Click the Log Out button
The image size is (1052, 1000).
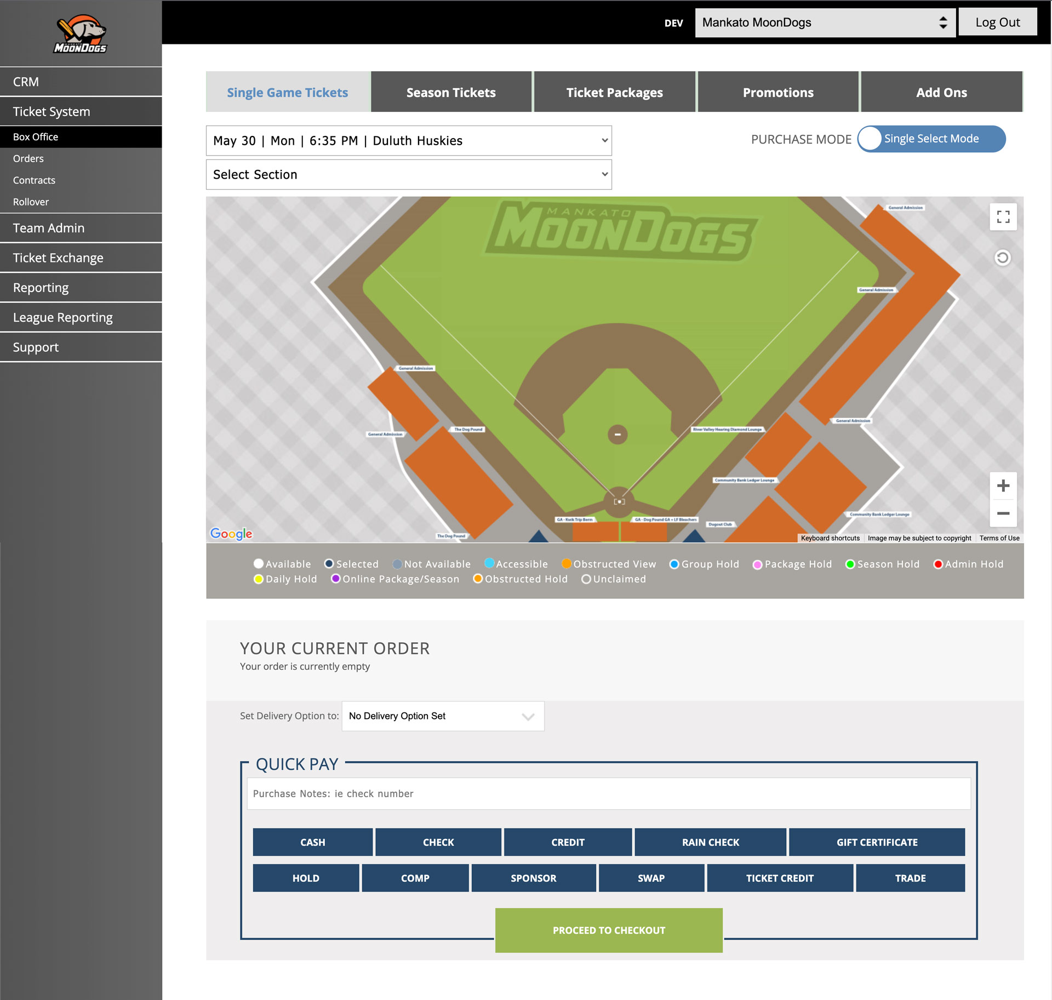click(x=998, y=22)
